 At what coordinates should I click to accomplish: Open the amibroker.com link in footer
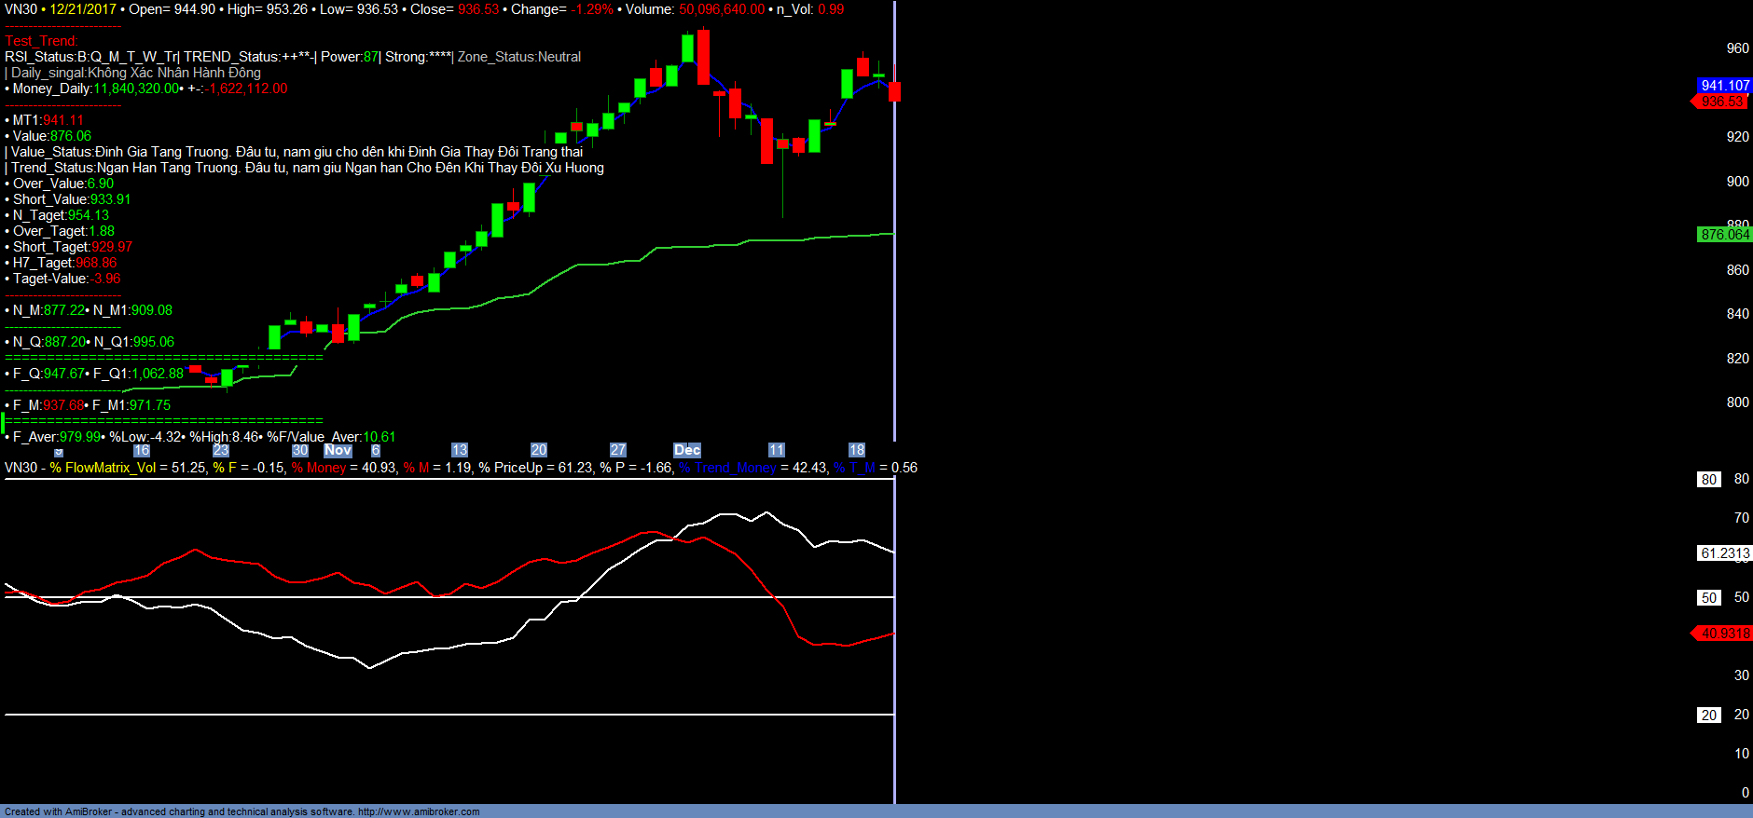(x=418, y=811)
